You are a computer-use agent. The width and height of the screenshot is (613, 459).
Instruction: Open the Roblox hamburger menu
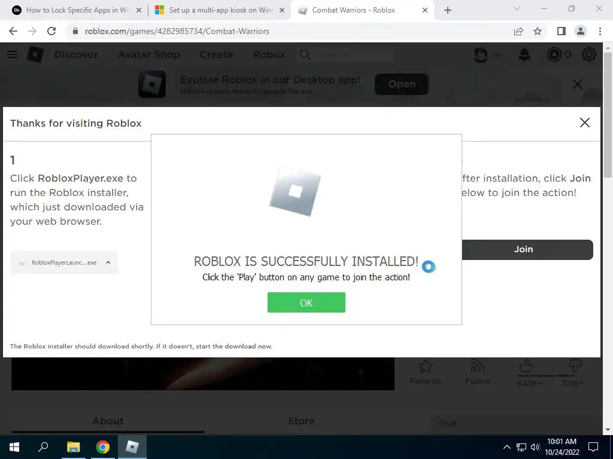(x=12, y=54)
